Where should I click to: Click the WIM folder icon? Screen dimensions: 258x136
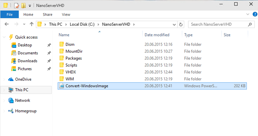pyautogui.click(x=62, y=79)
